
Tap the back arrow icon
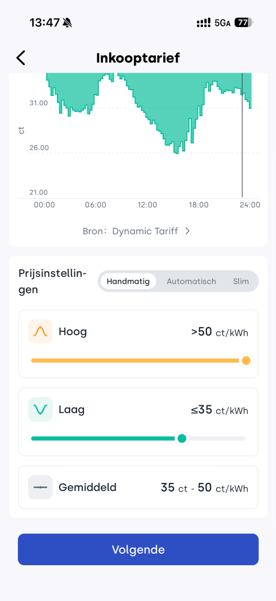click(x=21, y=58)
